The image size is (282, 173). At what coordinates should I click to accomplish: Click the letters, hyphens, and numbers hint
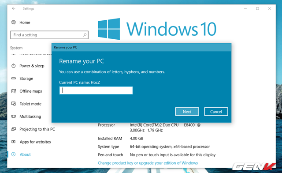112,72
